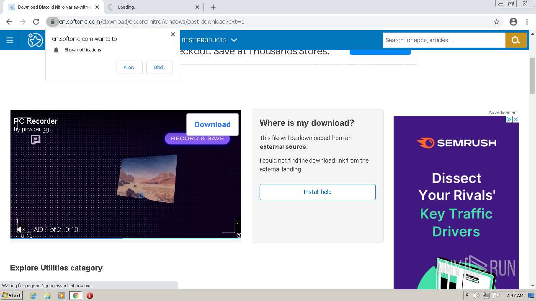Viewport: 536px width, 301px height.
Task: Click the video ad help question icon
Action: pyautogui.click(x=239, y=235)
